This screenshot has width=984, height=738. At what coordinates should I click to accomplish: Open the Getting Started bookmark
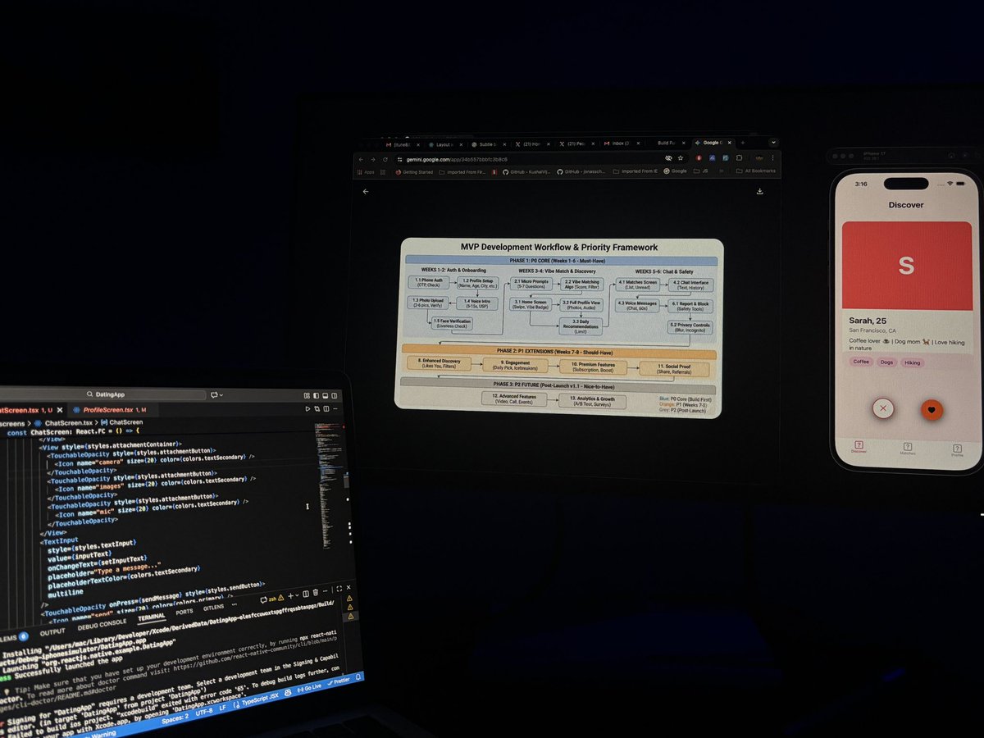click(417, 171)
